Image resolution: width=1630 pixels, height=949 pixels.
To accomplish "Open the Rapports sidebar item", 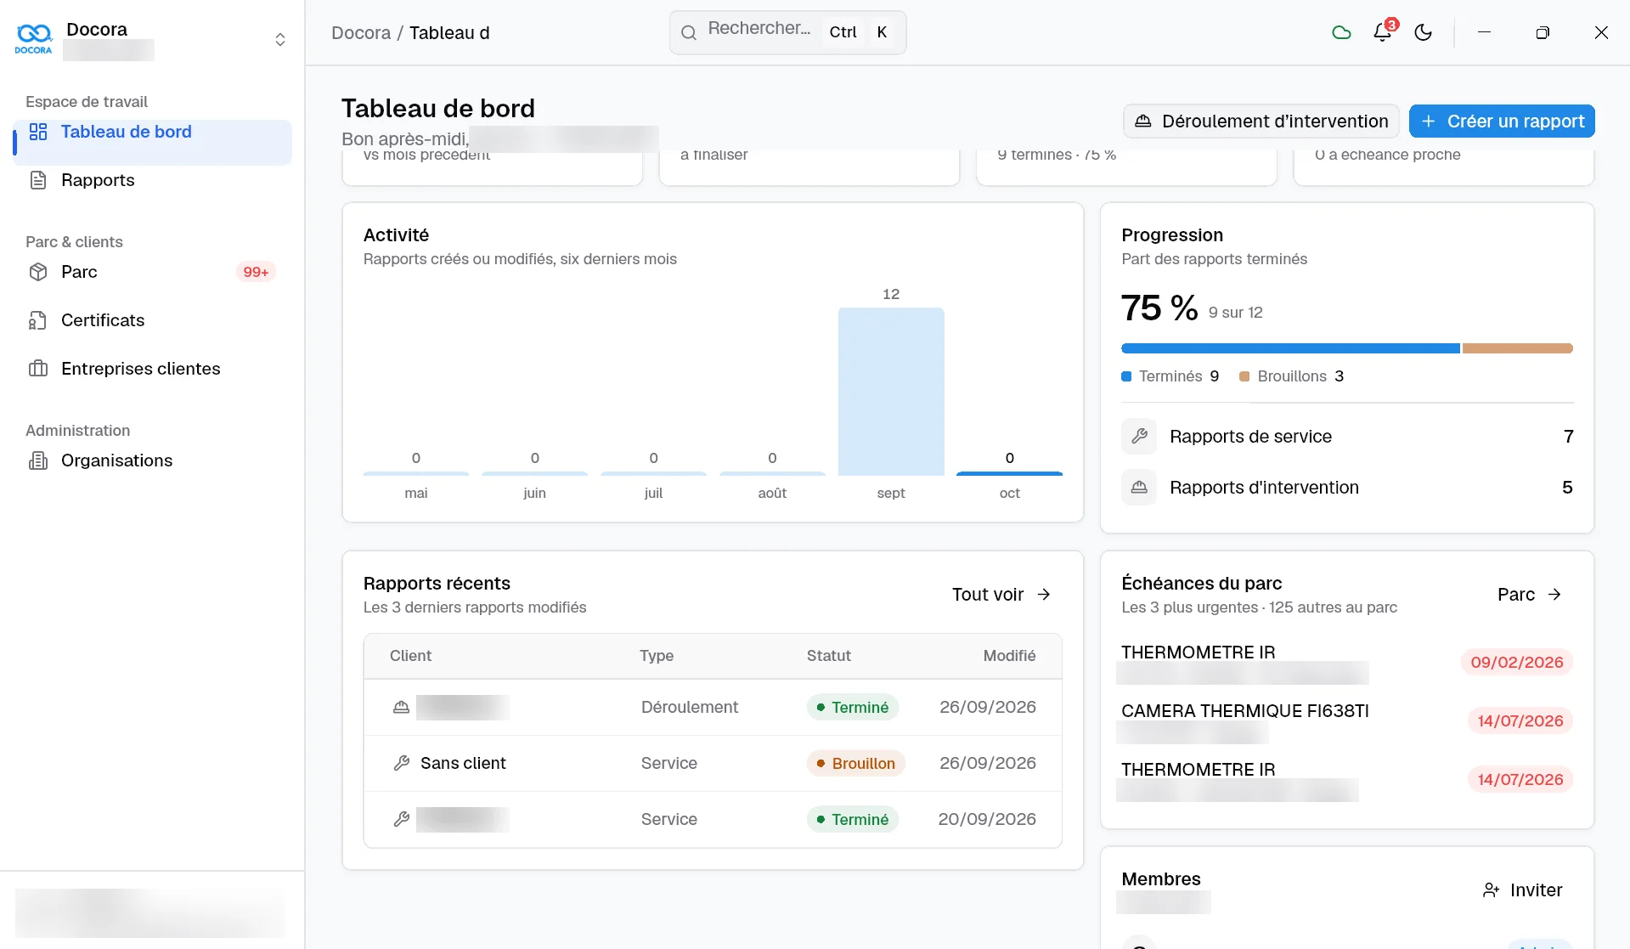I will [153, 180].
